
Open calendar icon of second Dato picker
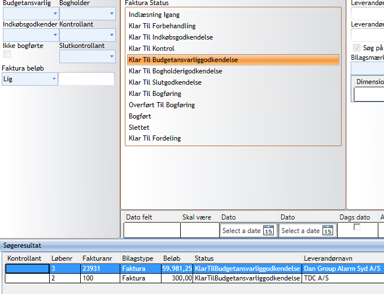328,230
